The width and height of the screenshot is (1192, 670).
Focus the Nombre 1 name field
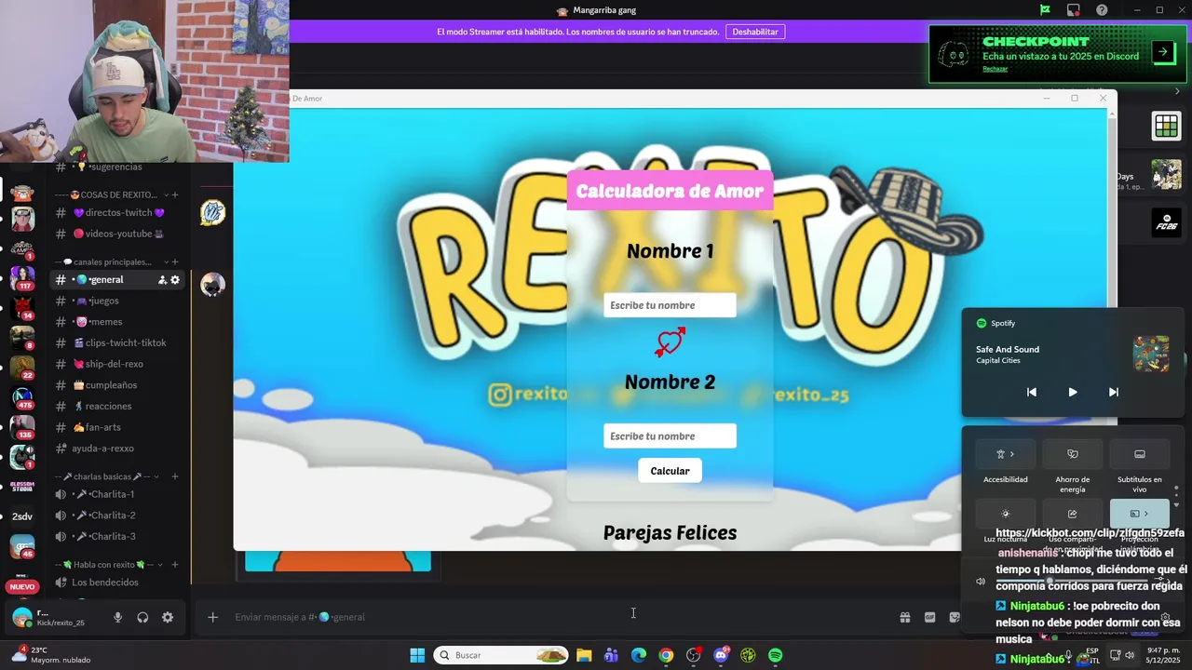(670, 305)
